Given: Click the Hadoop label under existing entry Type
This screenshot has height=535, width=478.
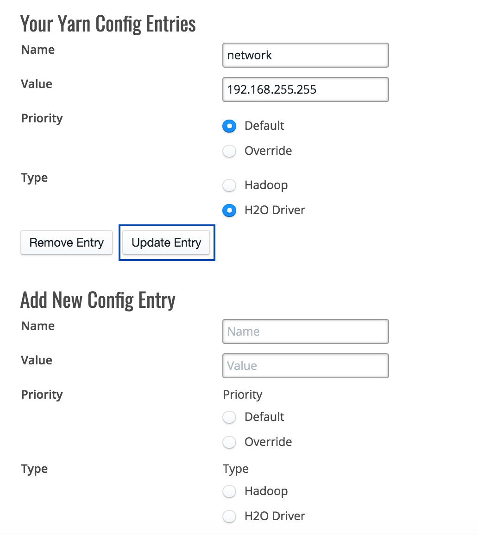Looking at the screenshot, I should (x=266, y=185).
